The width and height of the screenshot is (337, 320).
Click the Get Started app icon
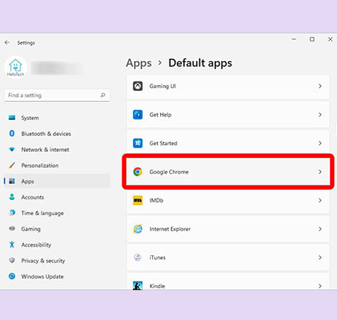click(138, 143)
